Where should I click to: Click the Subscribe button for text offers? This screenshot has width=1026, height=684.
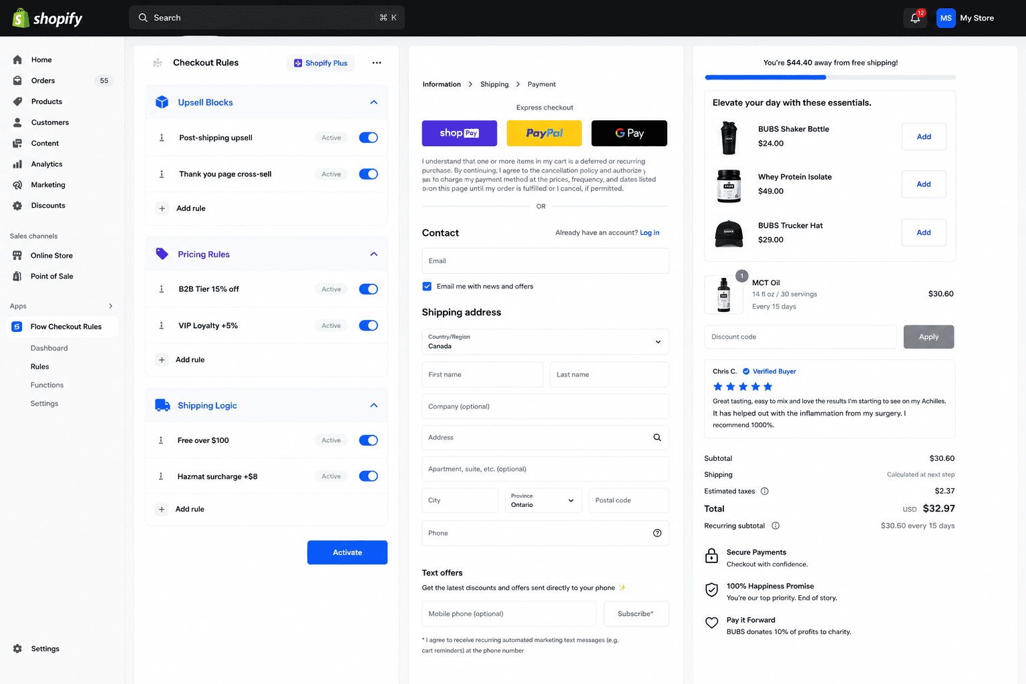[636, 614]
